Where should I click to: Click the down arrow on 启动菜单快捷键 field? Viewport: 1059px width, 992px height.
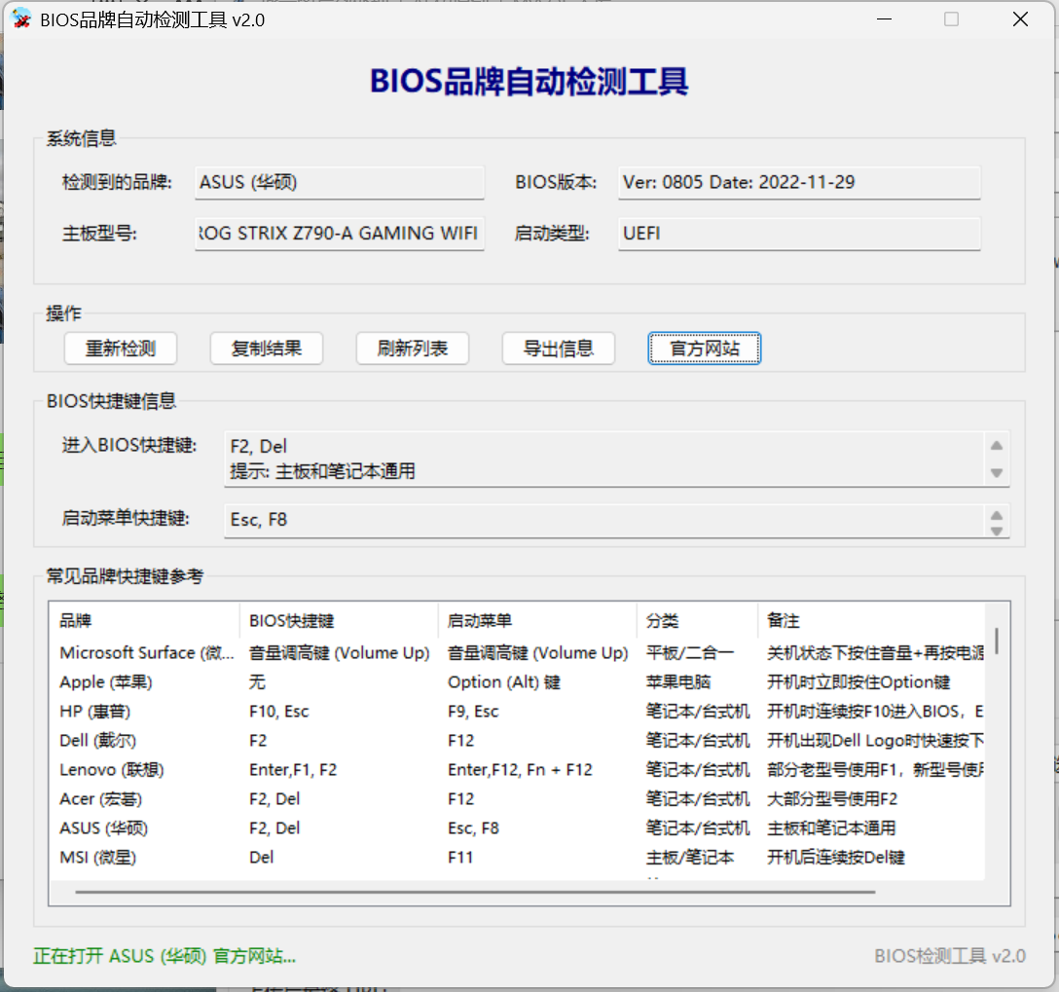click(997, 530)
